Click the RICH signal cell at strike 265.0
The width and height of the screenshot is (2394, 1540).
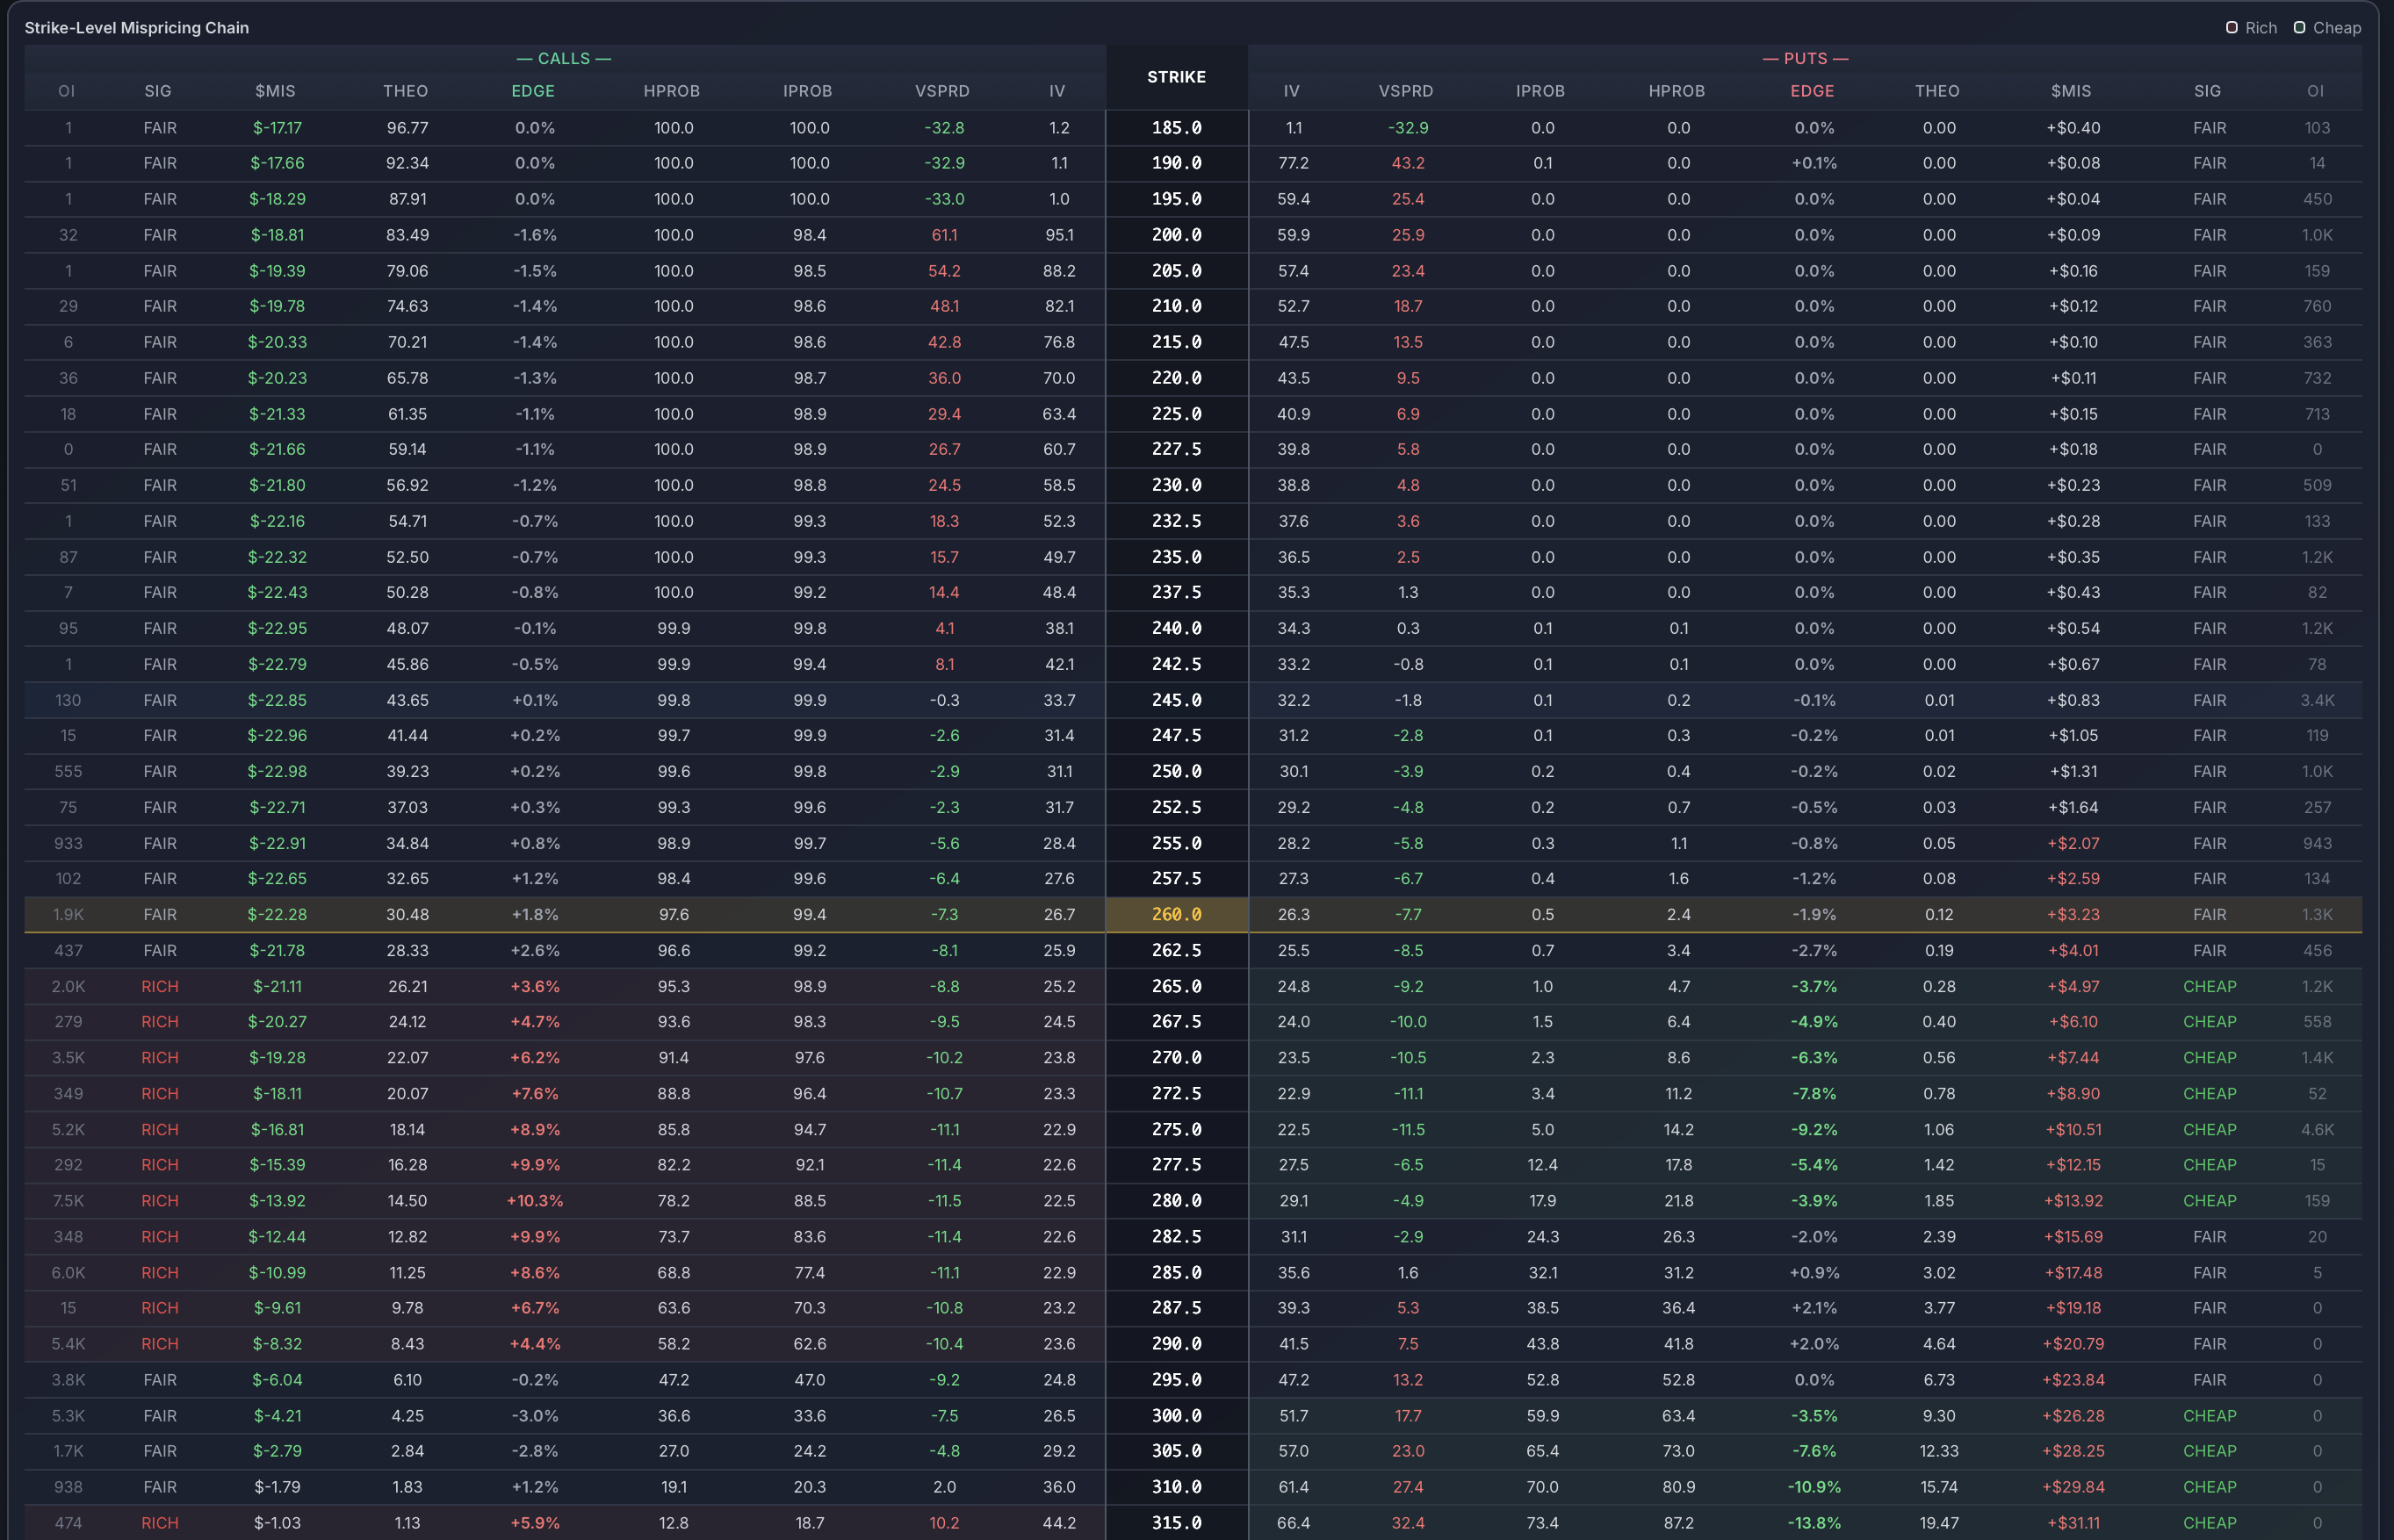point(160,986)
